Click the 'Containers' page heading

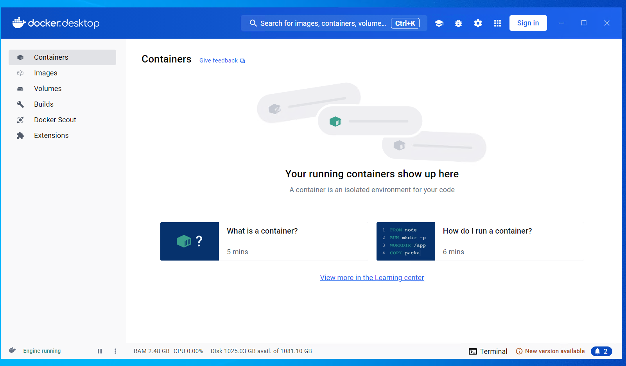click(x=166, y=59)
